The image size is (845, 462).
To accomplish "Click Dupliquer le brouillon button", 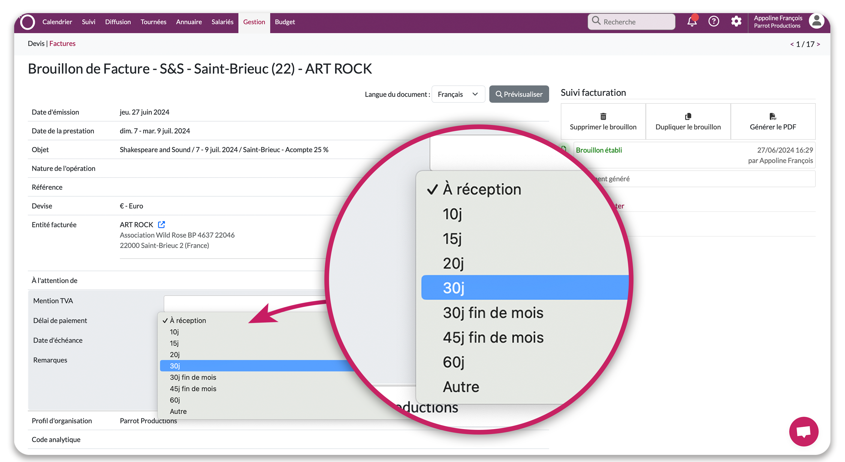I will pos(688,122).
